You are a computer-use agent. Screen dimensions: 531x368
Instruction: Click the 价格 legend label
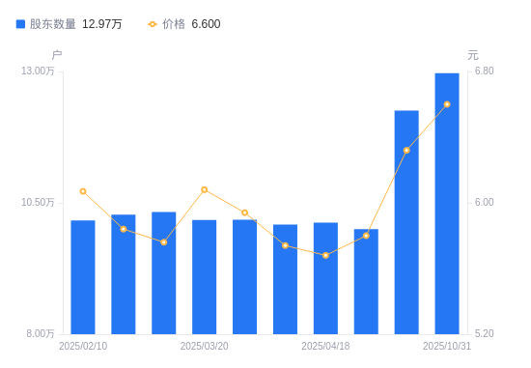coord(174,24)
